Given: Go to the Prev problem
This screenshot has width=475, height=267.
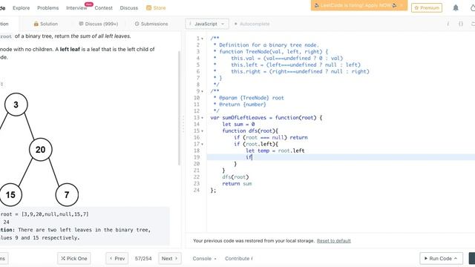Looking at the screenshot, I should pos(117,259).
